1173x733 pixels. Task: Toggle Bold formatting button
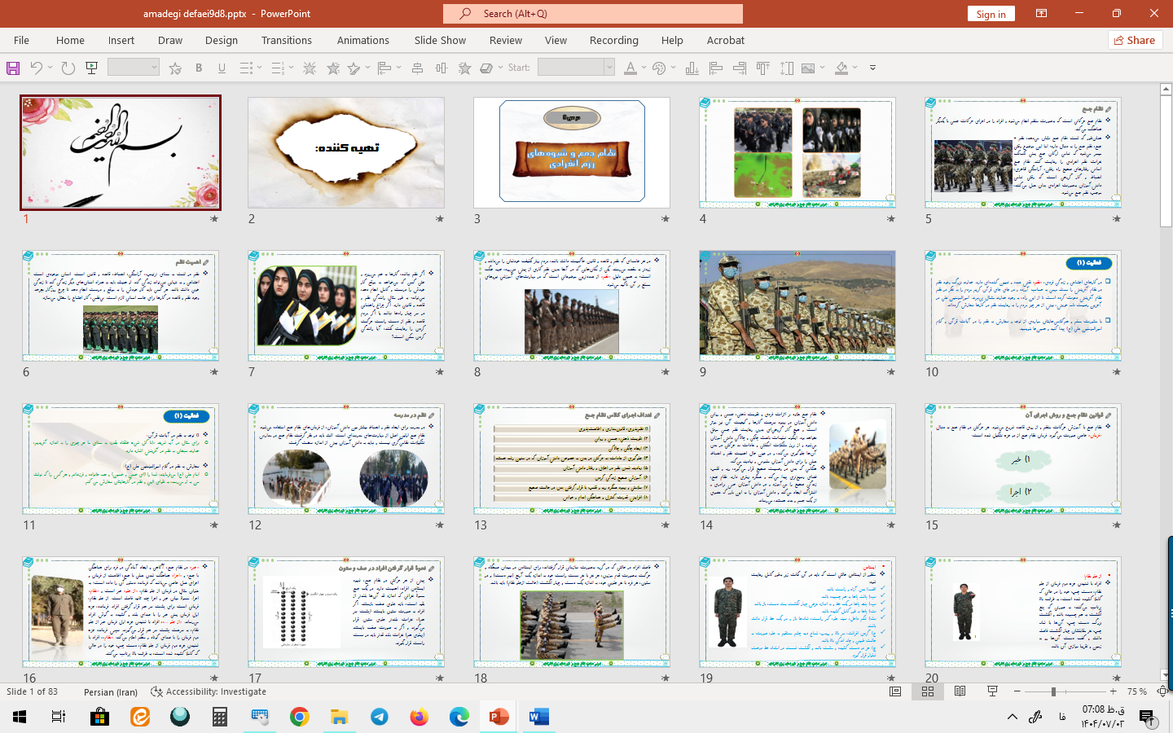(199, 68)
